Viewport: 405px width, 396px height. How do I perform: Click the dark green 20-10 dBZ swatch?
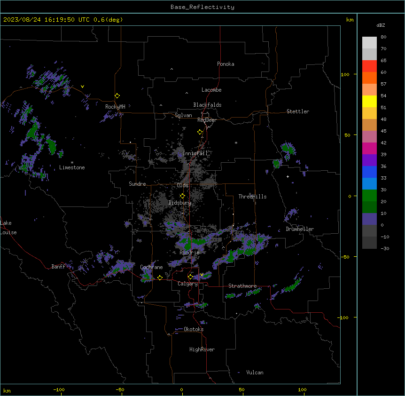(x=369, y=207)
